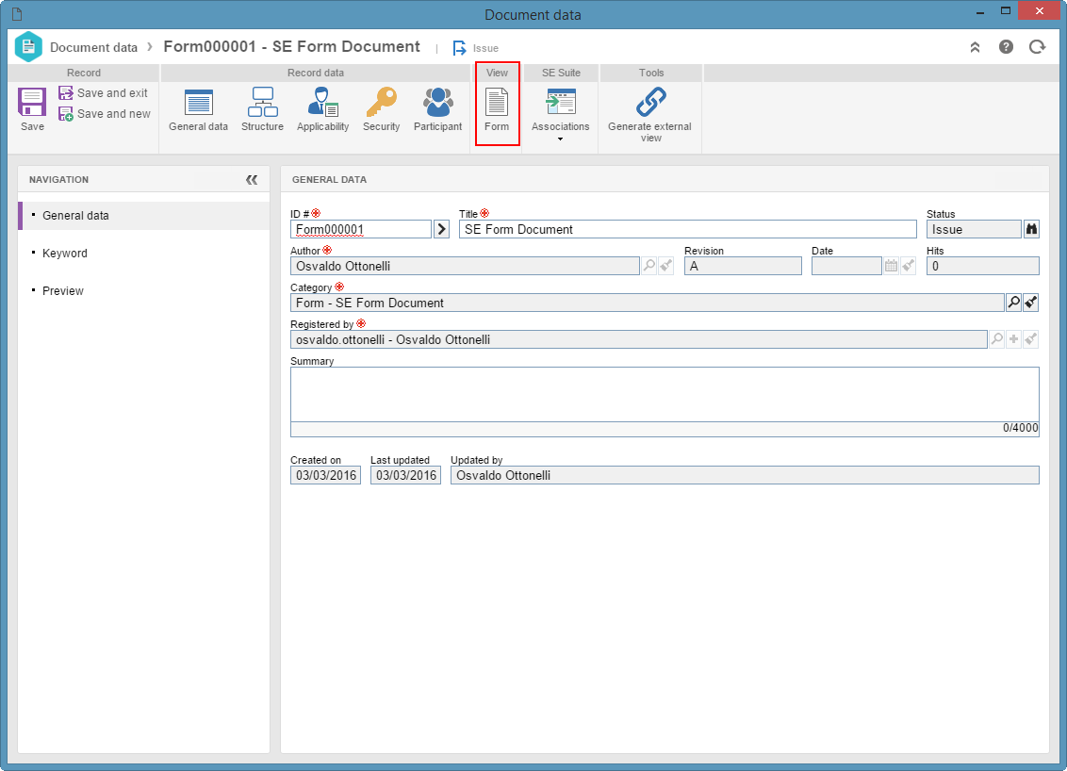1067x771 pixels.
Task: Collapse the Navigation panel
Action: click(252, 180)
